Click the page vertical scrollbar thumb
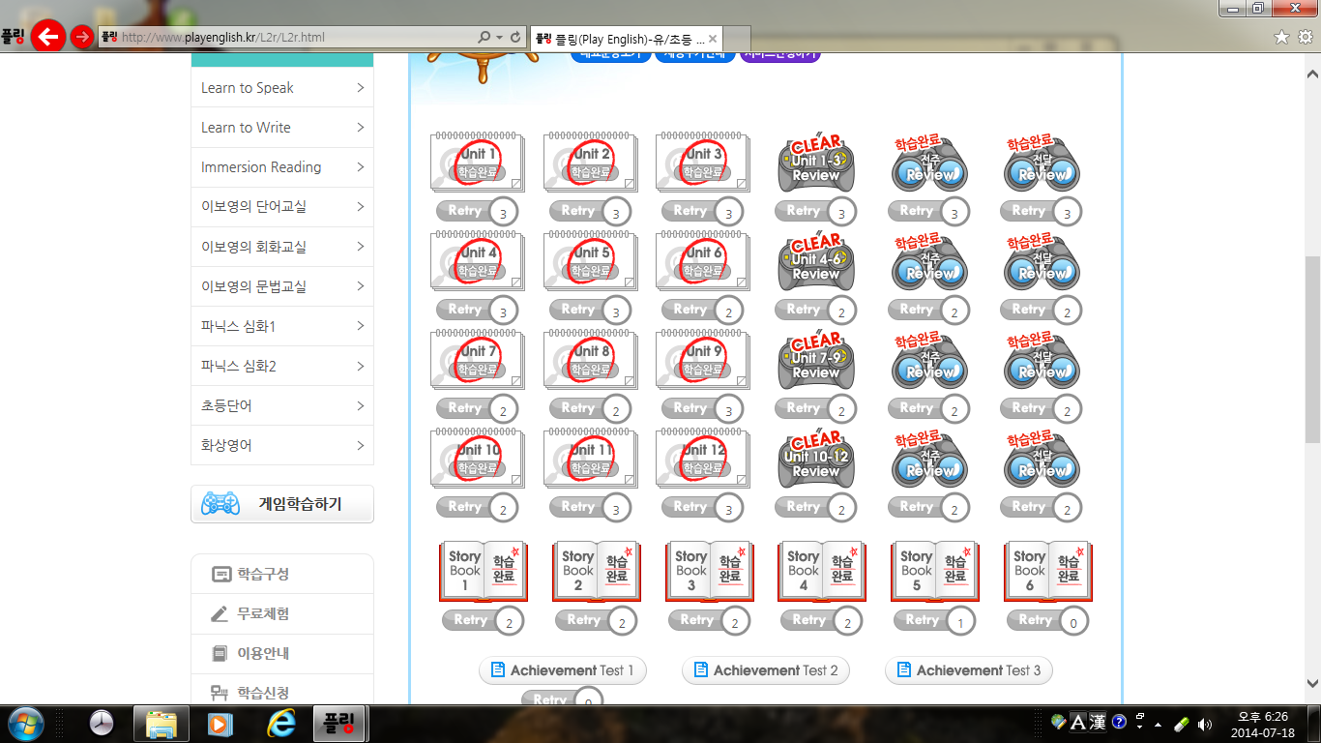Image resolution: width=1321 pixels, height=743 pixels. tap(1312, 350)
